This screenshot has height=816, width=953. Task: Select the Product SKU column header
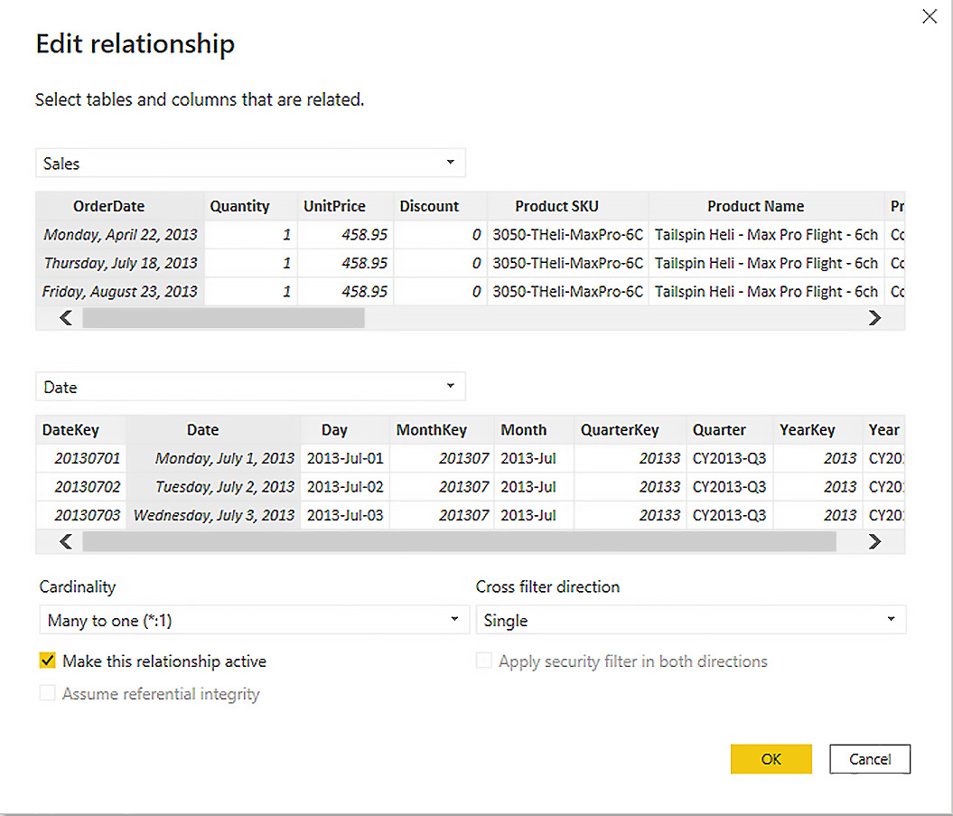click(556, 206)
